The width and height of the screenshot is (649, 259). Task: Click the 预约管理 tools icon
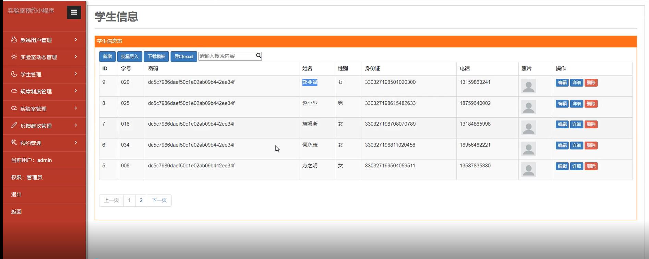14,142
